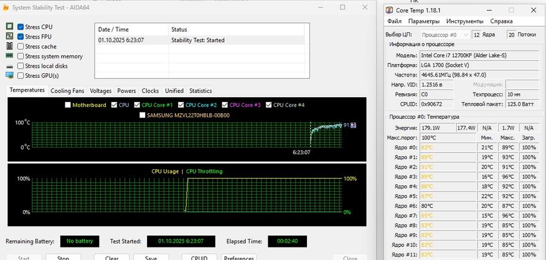Click the Ядра count field showing 12

(x=476, y=35)
